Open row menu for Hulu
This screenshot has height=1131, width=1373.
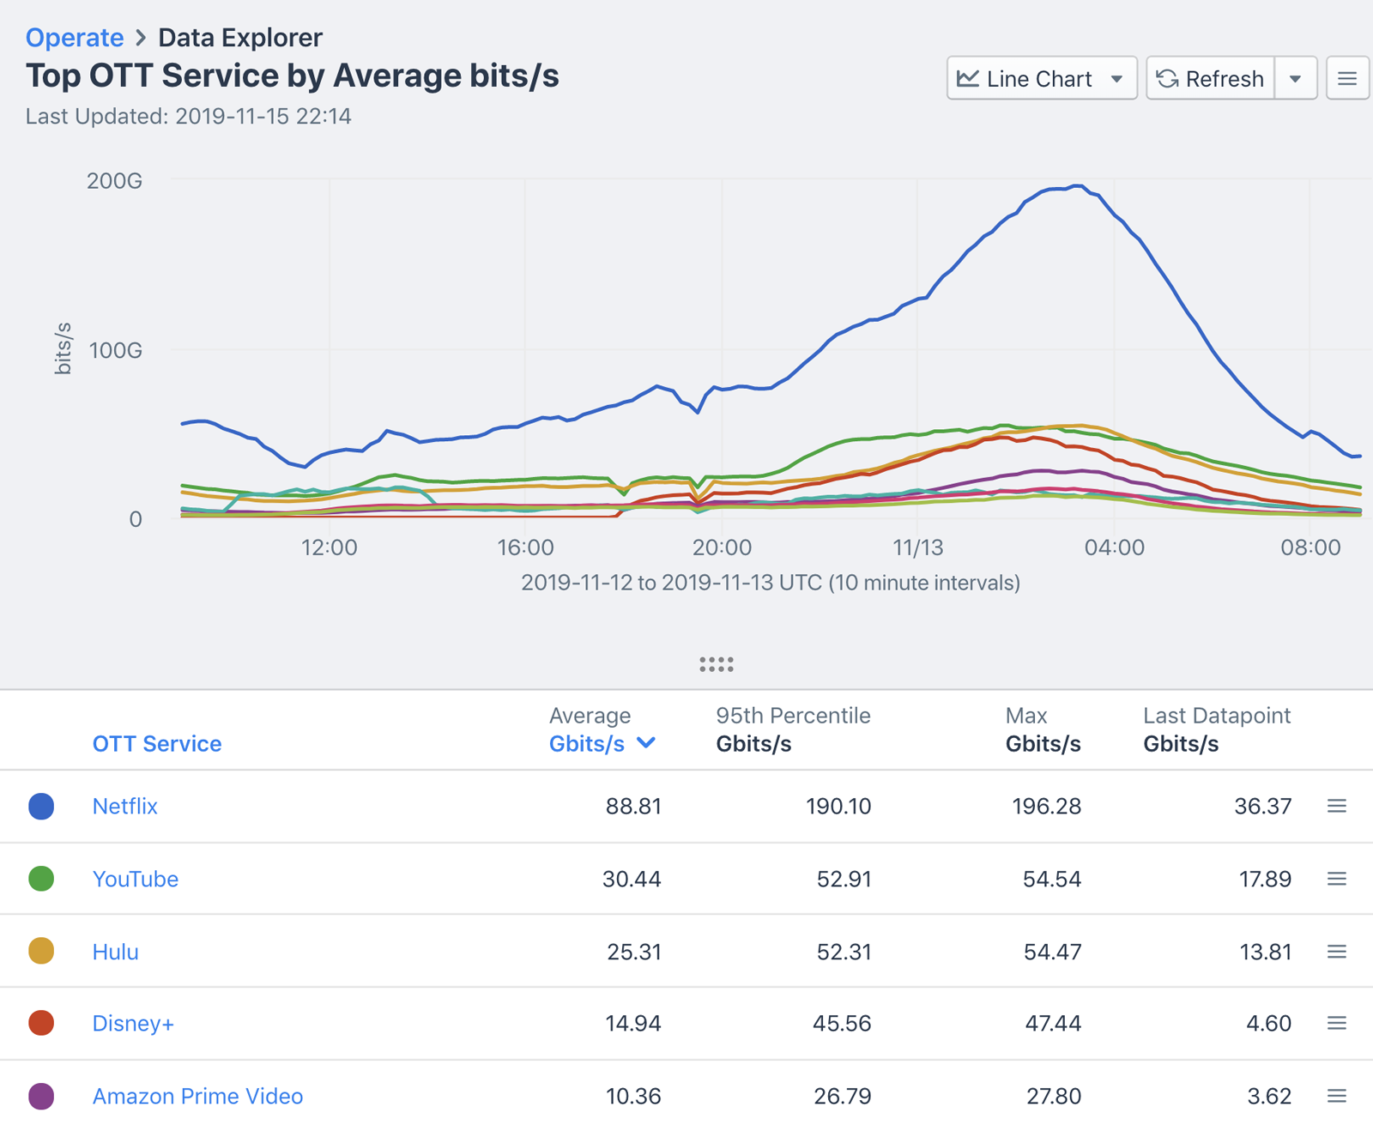pos(1337,952)
